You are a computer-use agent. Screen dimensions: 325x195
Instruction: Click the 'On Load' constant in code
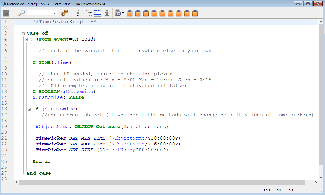pos(83,39)
